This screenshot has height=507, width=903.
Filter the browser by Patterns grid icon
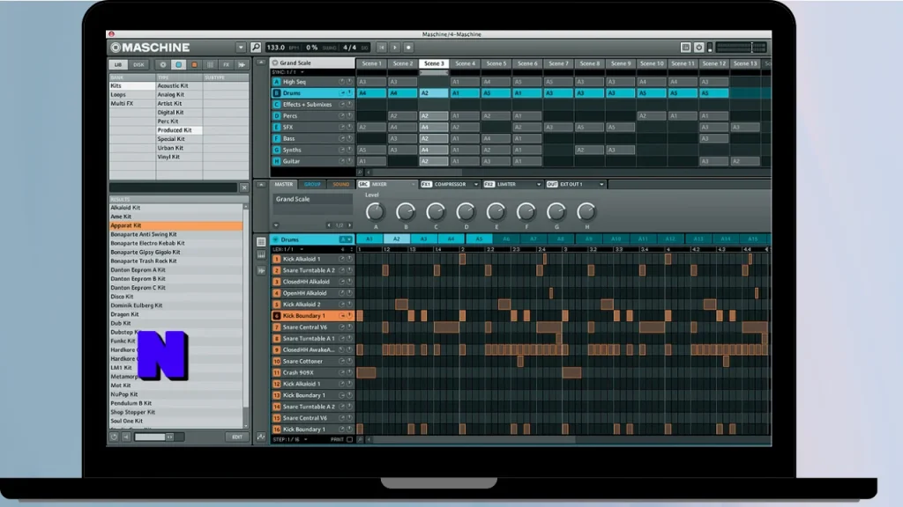(210, 65)
